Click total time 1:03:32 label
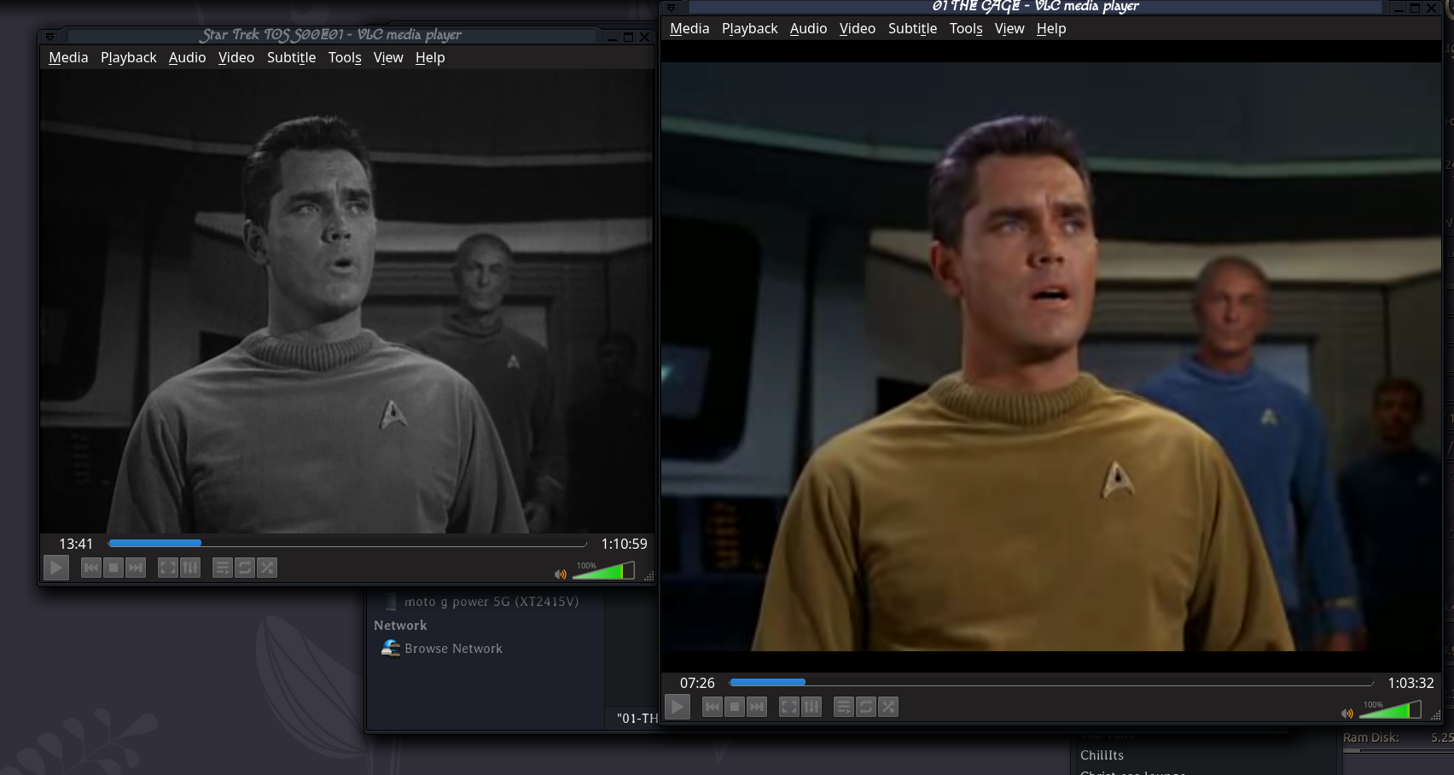 point(1410,683)
